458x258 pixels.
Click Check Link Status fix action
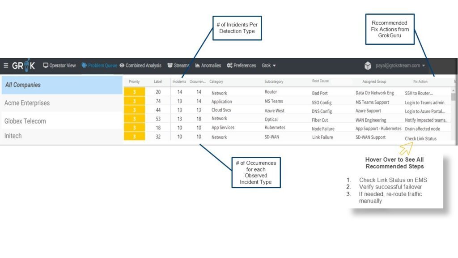[420, 138]
